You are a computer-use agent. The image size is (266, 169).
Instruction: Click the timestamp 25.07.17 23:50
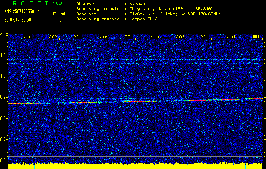coord(18,20)
